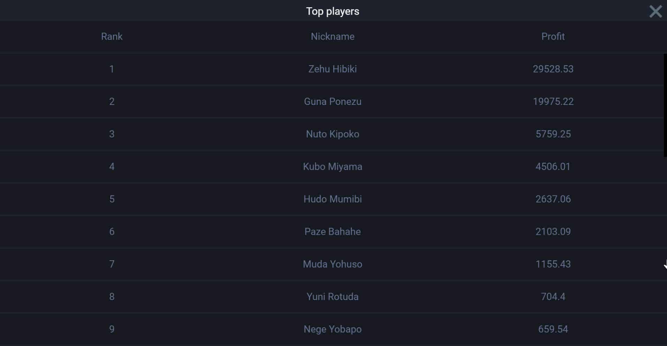Select the Paze Bahahe row
667x346 pixels.
pos(332,232)
